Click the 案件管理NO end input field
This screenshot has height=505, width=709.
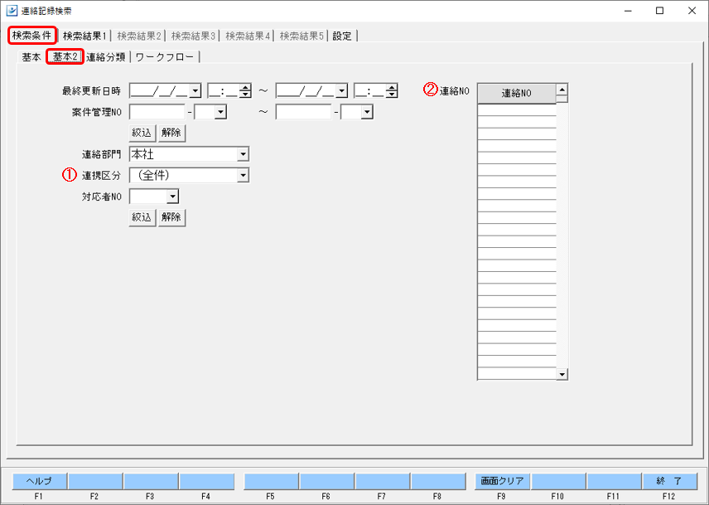point(303,112)
